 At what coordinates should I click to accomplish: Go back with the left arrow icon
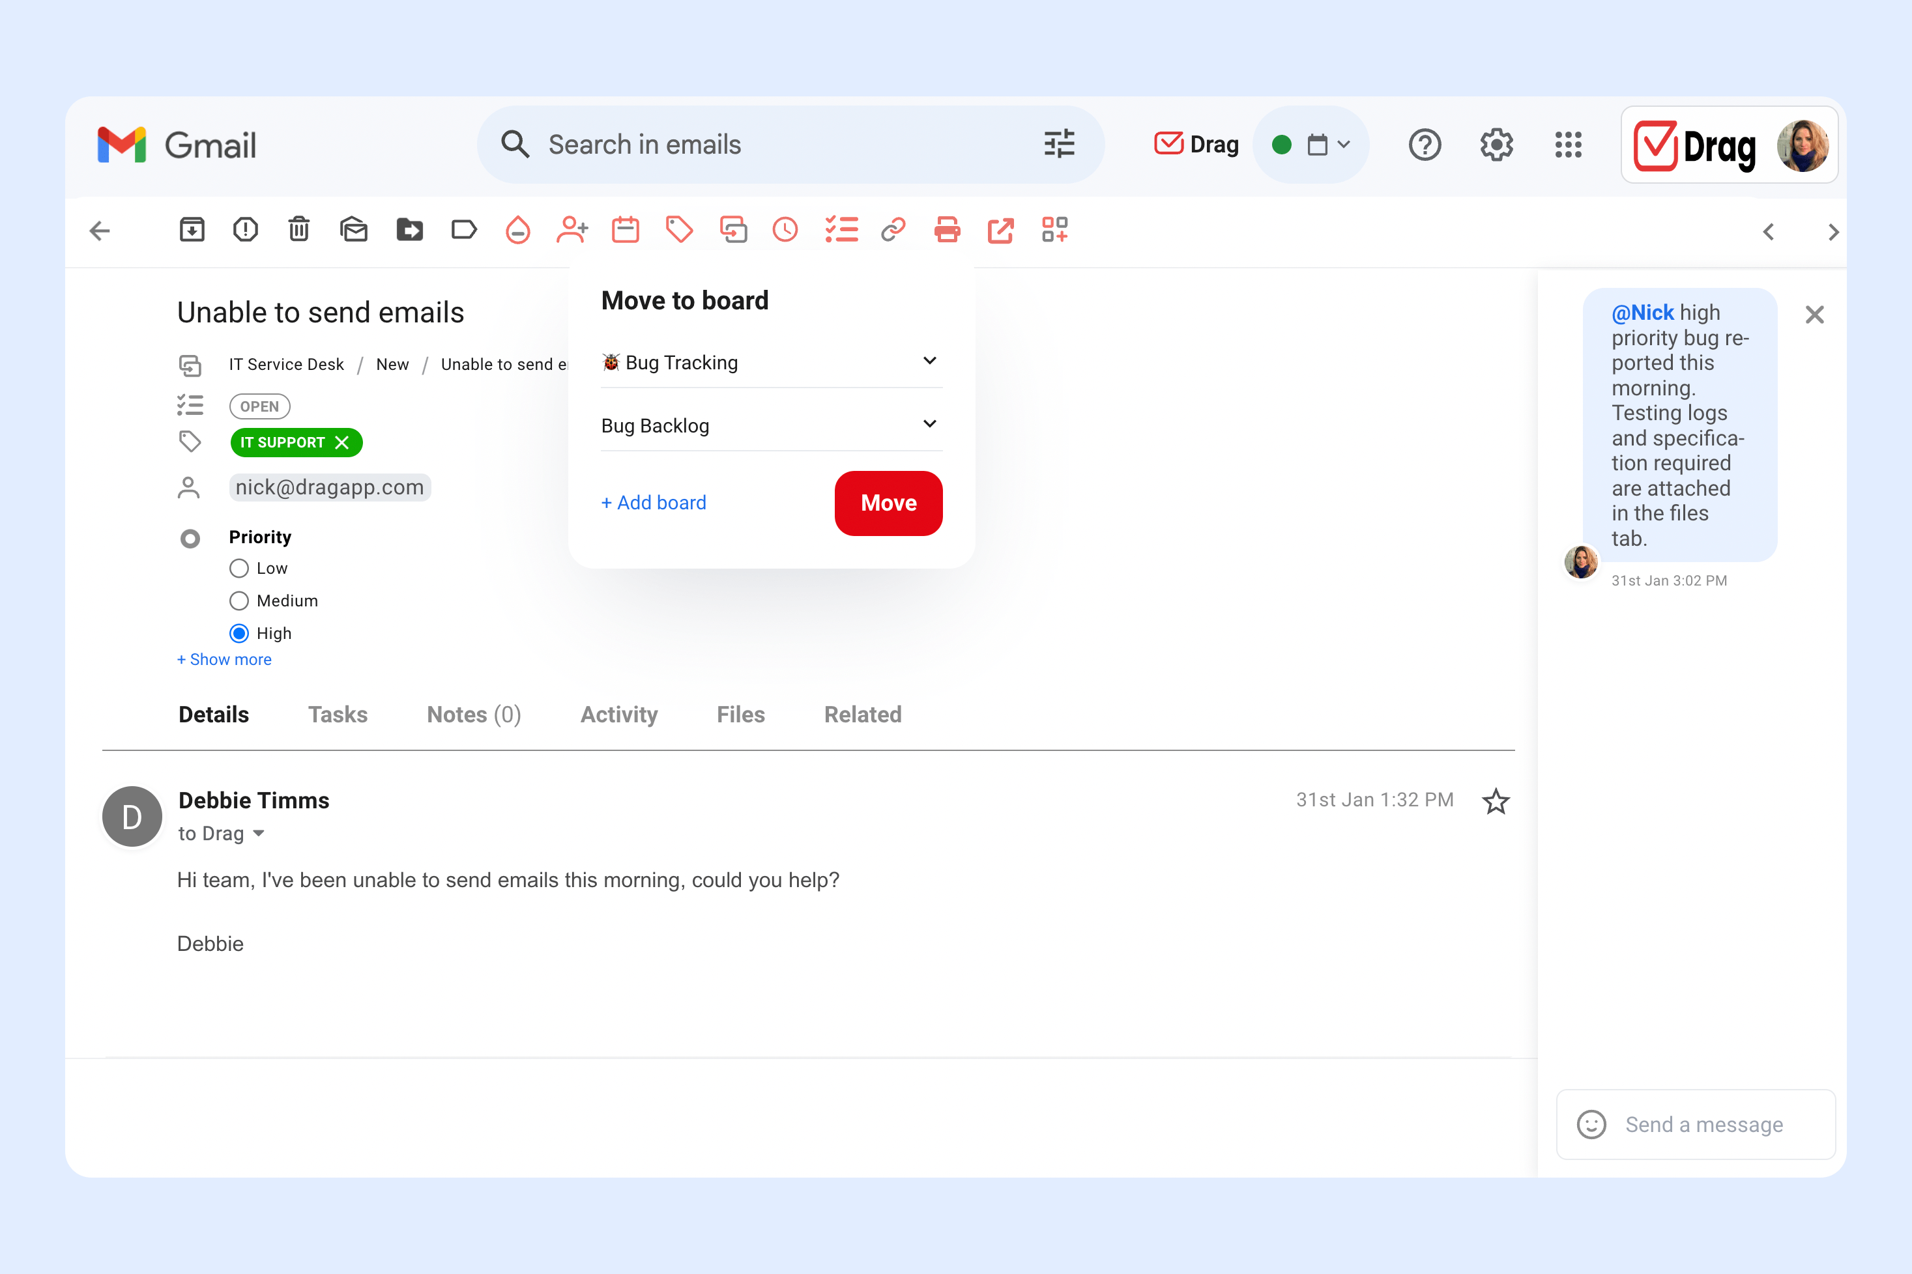[x=100, y=231]
